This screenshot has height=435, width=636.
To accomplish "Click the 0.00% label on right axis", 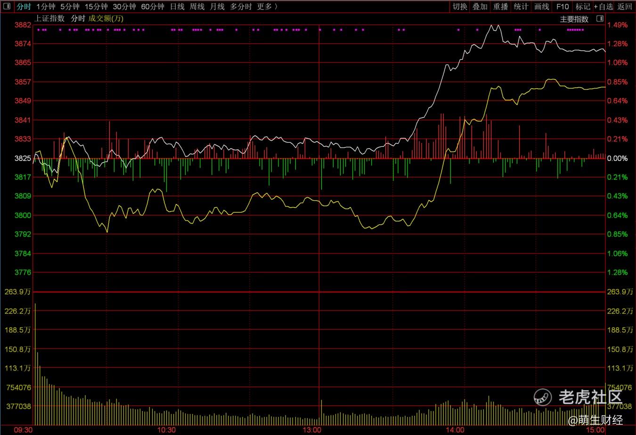I will [x=617, y=158].
